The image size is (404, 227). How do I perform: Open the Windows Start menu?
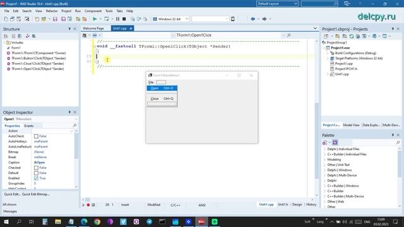pyautogui.click(x=6, y=221)
